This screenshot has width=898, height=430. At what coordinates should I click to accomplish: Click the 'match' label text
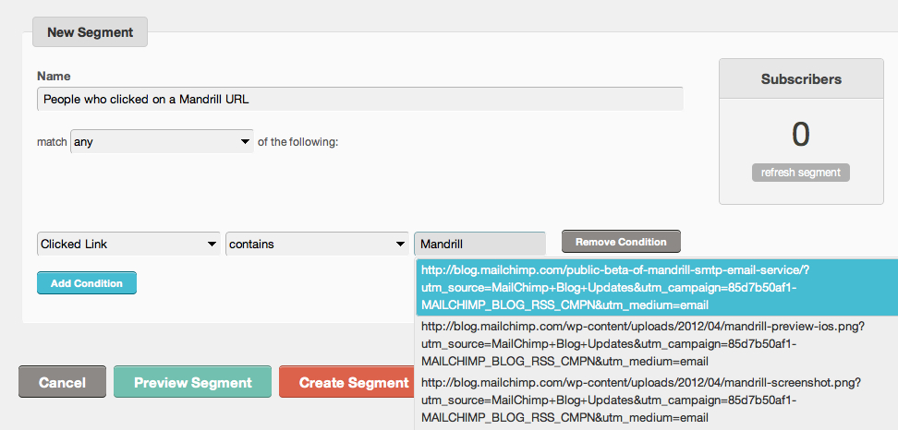click(x=52, y=143)
